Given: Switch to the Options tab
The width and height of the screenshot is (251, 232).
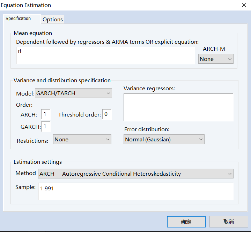Looking at the screenshot, I should point(53,20).
